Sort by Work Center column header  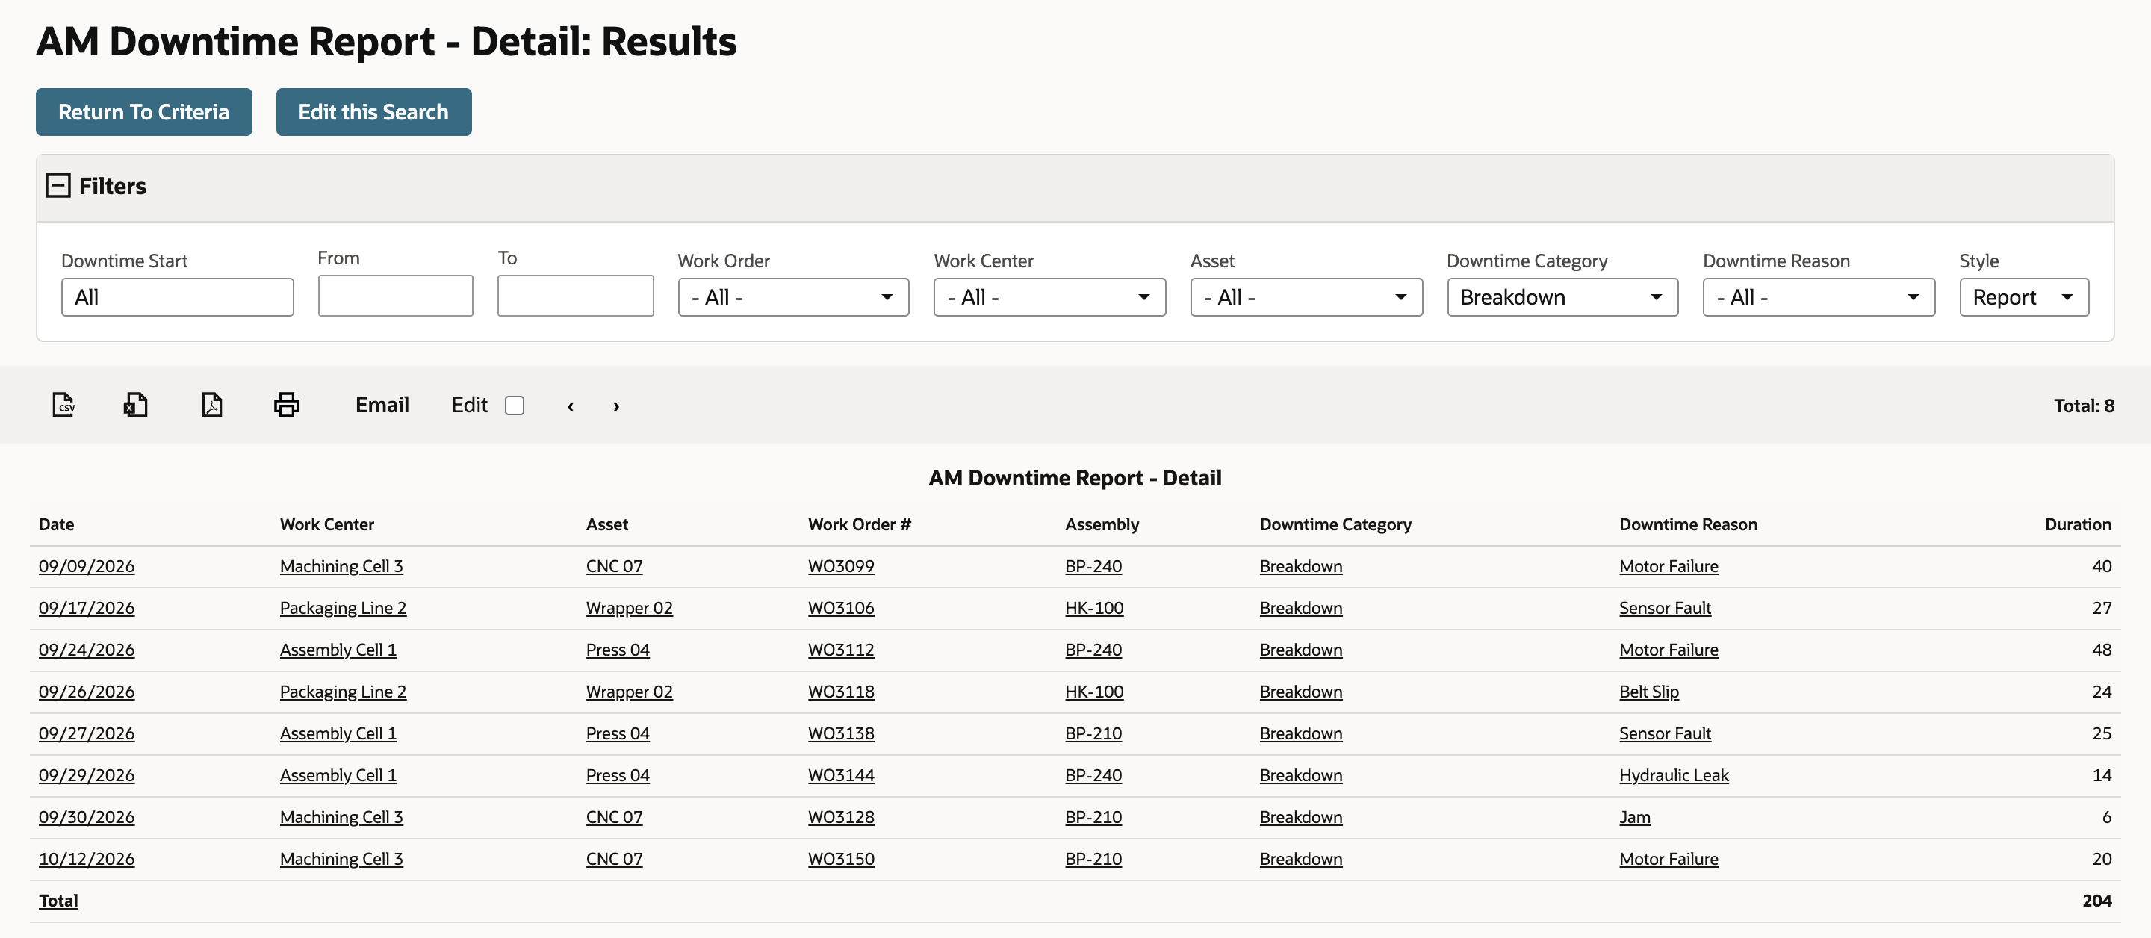tap(326, 524)
